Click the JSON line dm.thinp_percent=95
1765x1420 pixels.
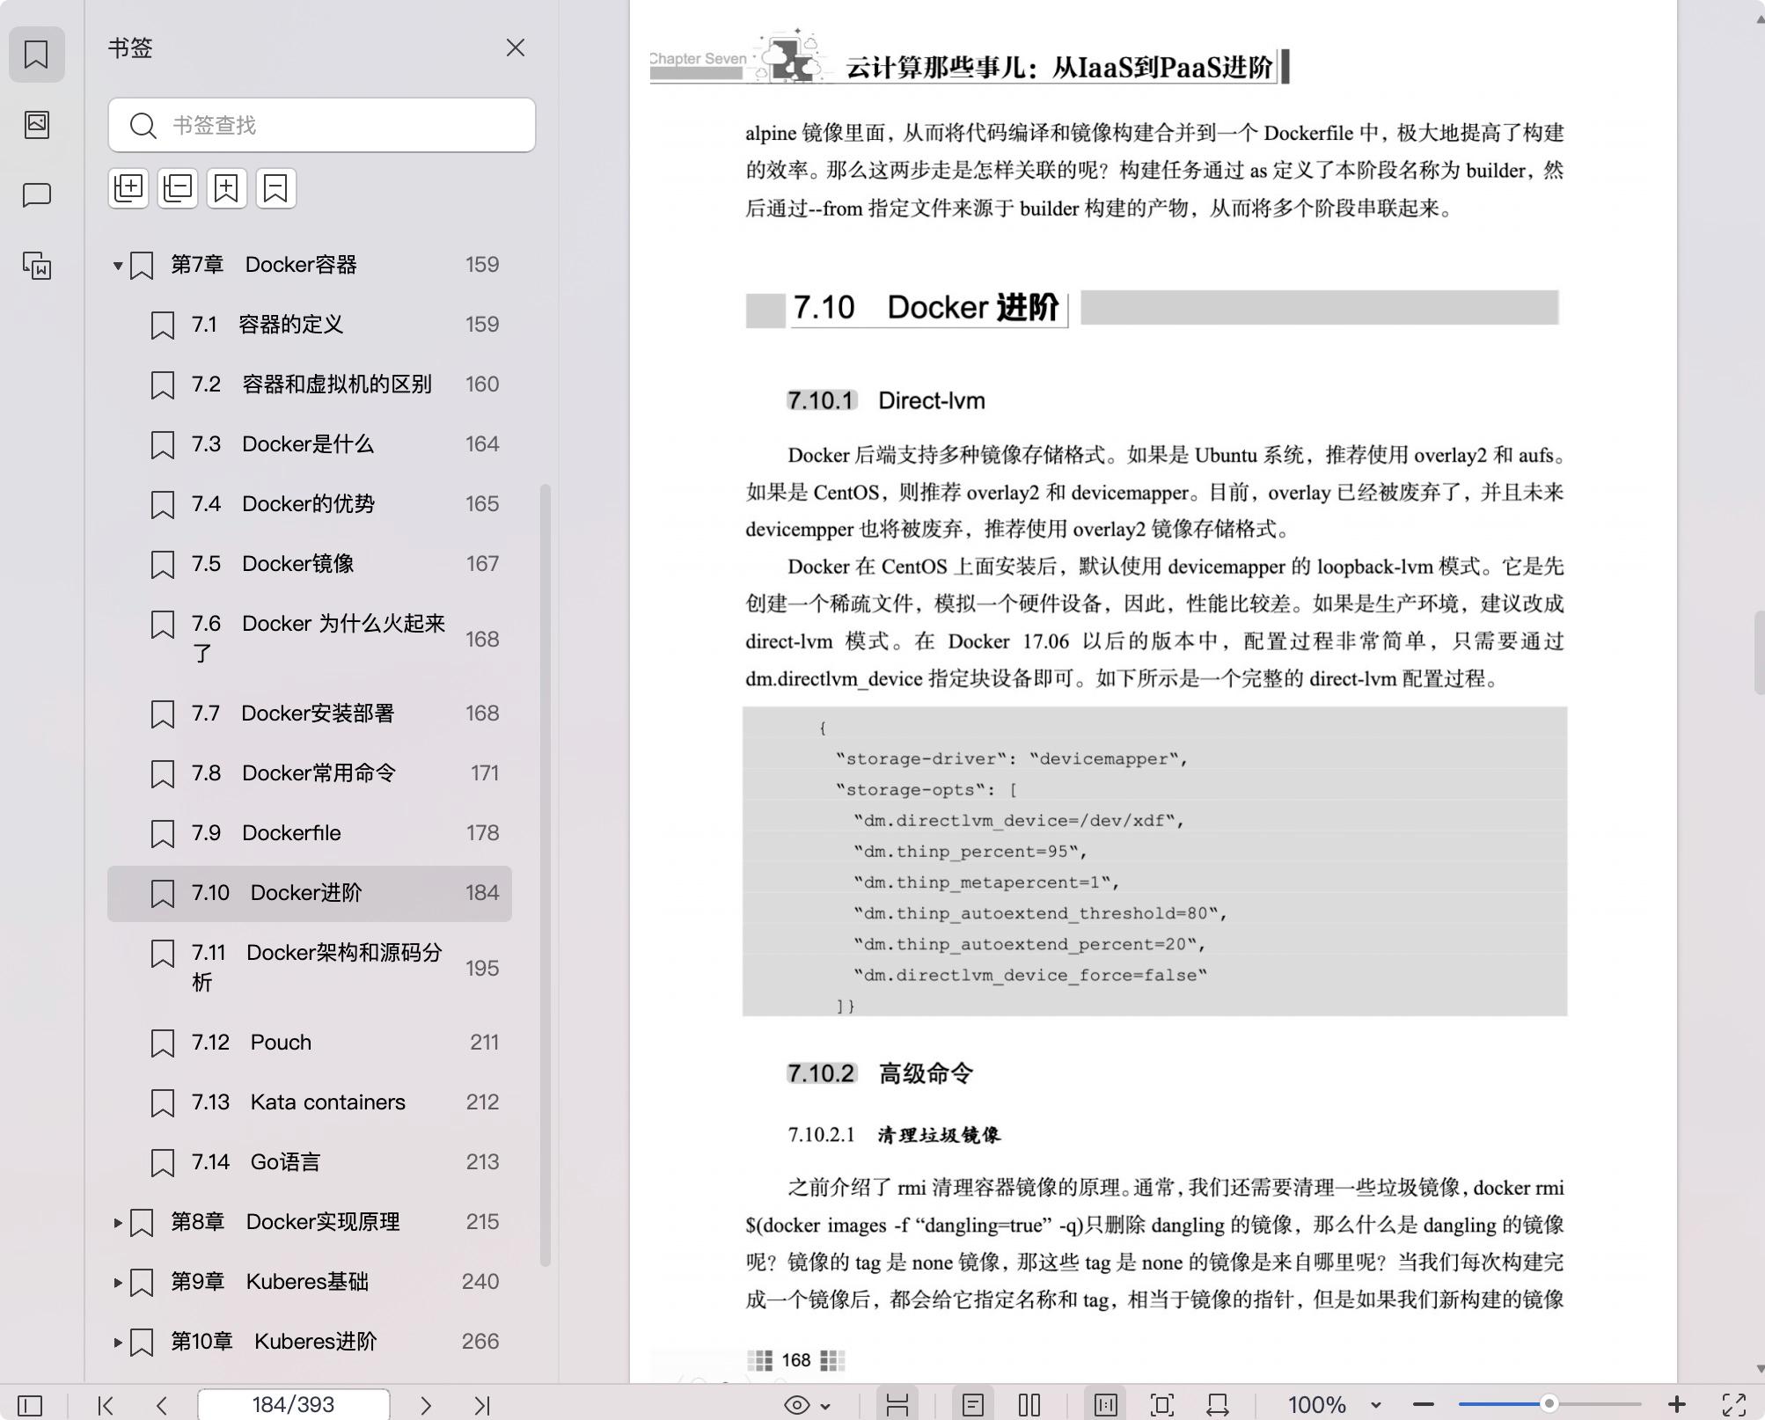[970, 852]
